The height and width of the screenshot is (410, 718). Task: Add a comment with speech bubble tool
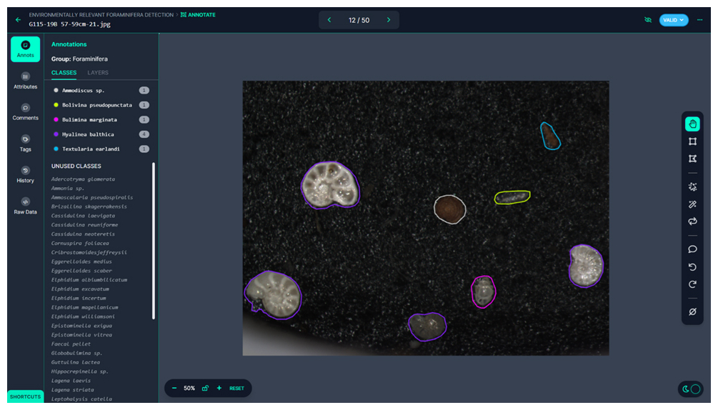point(692,249)
